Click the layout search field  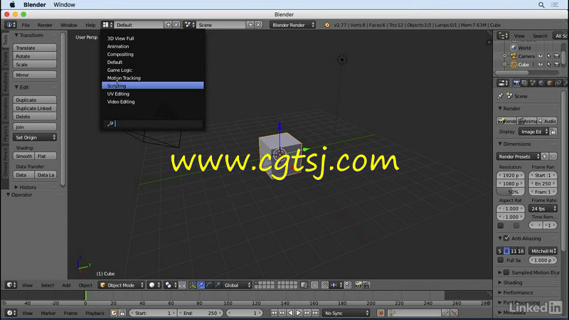point(153,124)
